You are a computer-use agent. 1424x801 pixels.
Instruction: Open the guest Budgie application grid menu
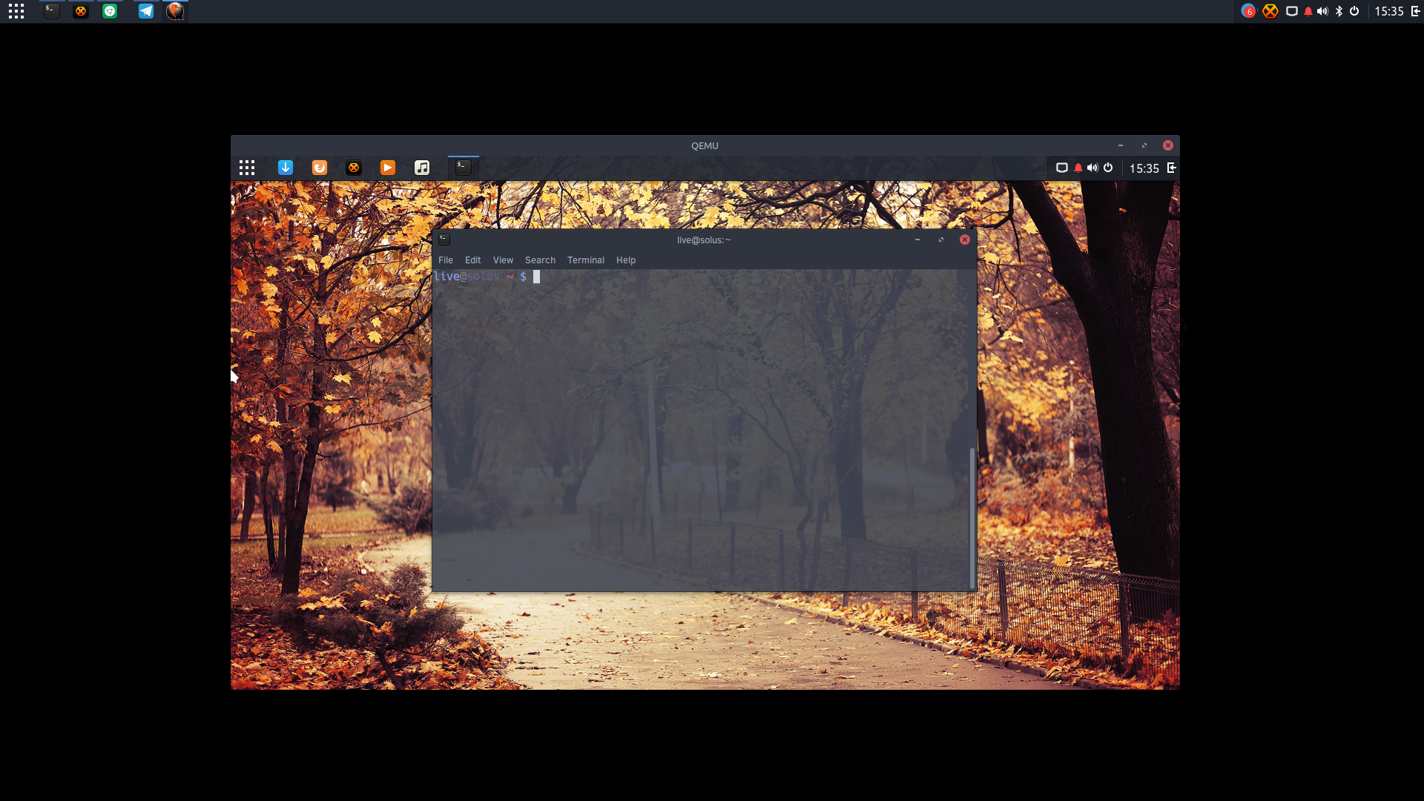[247, 168]
